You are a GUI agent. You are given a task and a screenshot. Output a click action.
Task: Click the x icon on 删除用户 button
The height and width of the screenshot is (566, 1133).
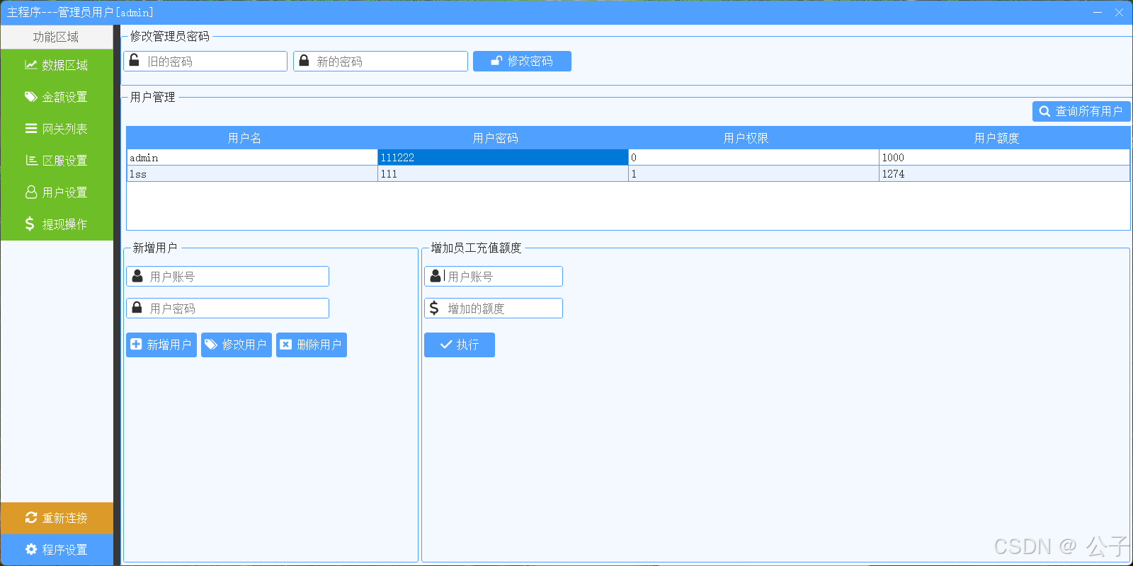[x=285, y=345]
